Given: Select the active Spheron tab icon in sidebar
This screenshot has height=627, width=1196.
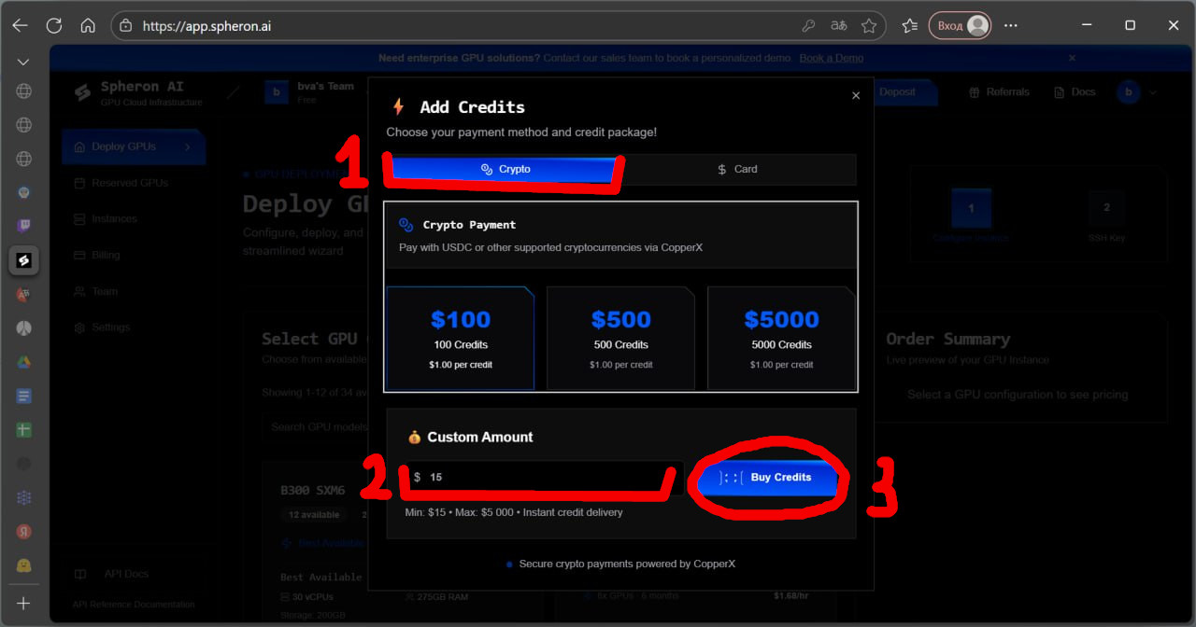Looking at the screenshot, I should click(x=24, y=260).
